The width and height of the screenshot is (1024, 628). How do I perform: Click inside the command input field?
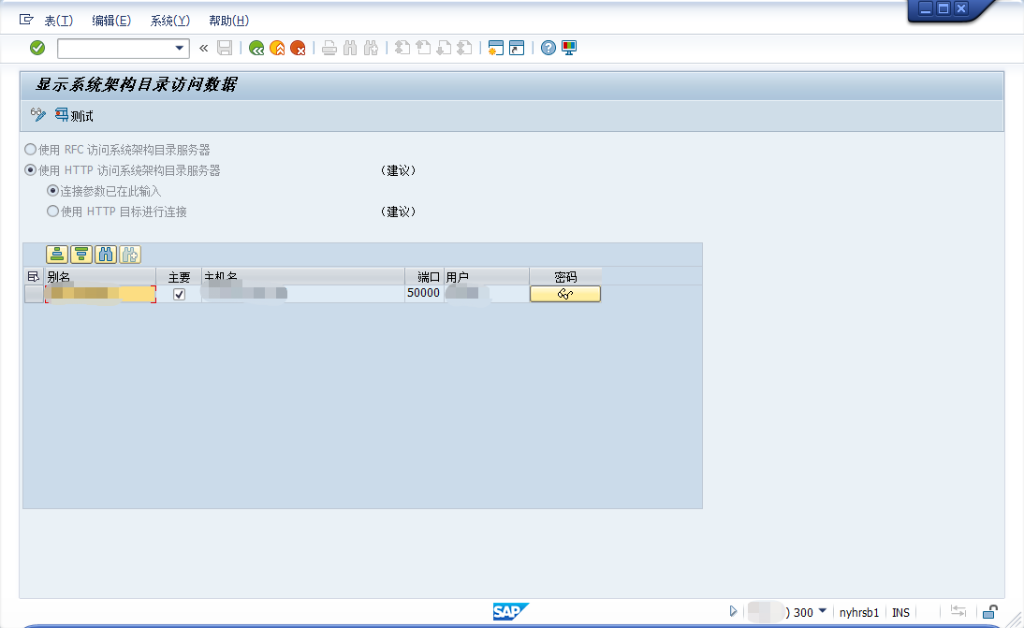coord(115,49)
